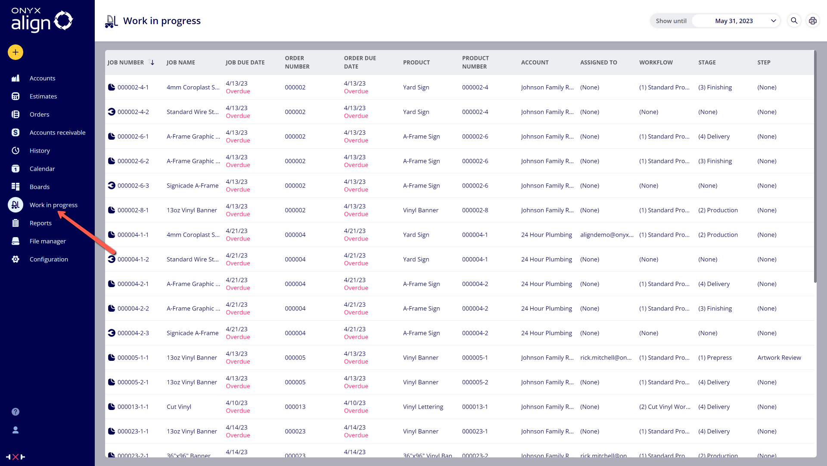The width and height of the screenshot is (827, 466).
Task: Open the Configuration gear icon
Action: [x=16, y=259]
